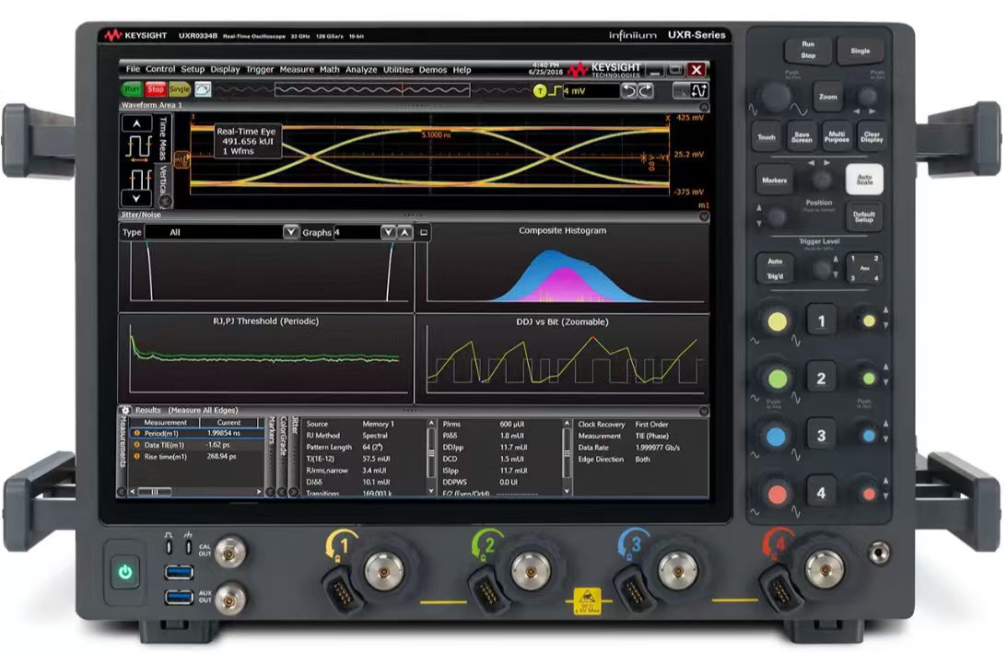Image resolution: width=1007 pixels, height=653 pixels.
Task: Click the measurements horizontal scrollbar thumb
Action: [154, 492]
